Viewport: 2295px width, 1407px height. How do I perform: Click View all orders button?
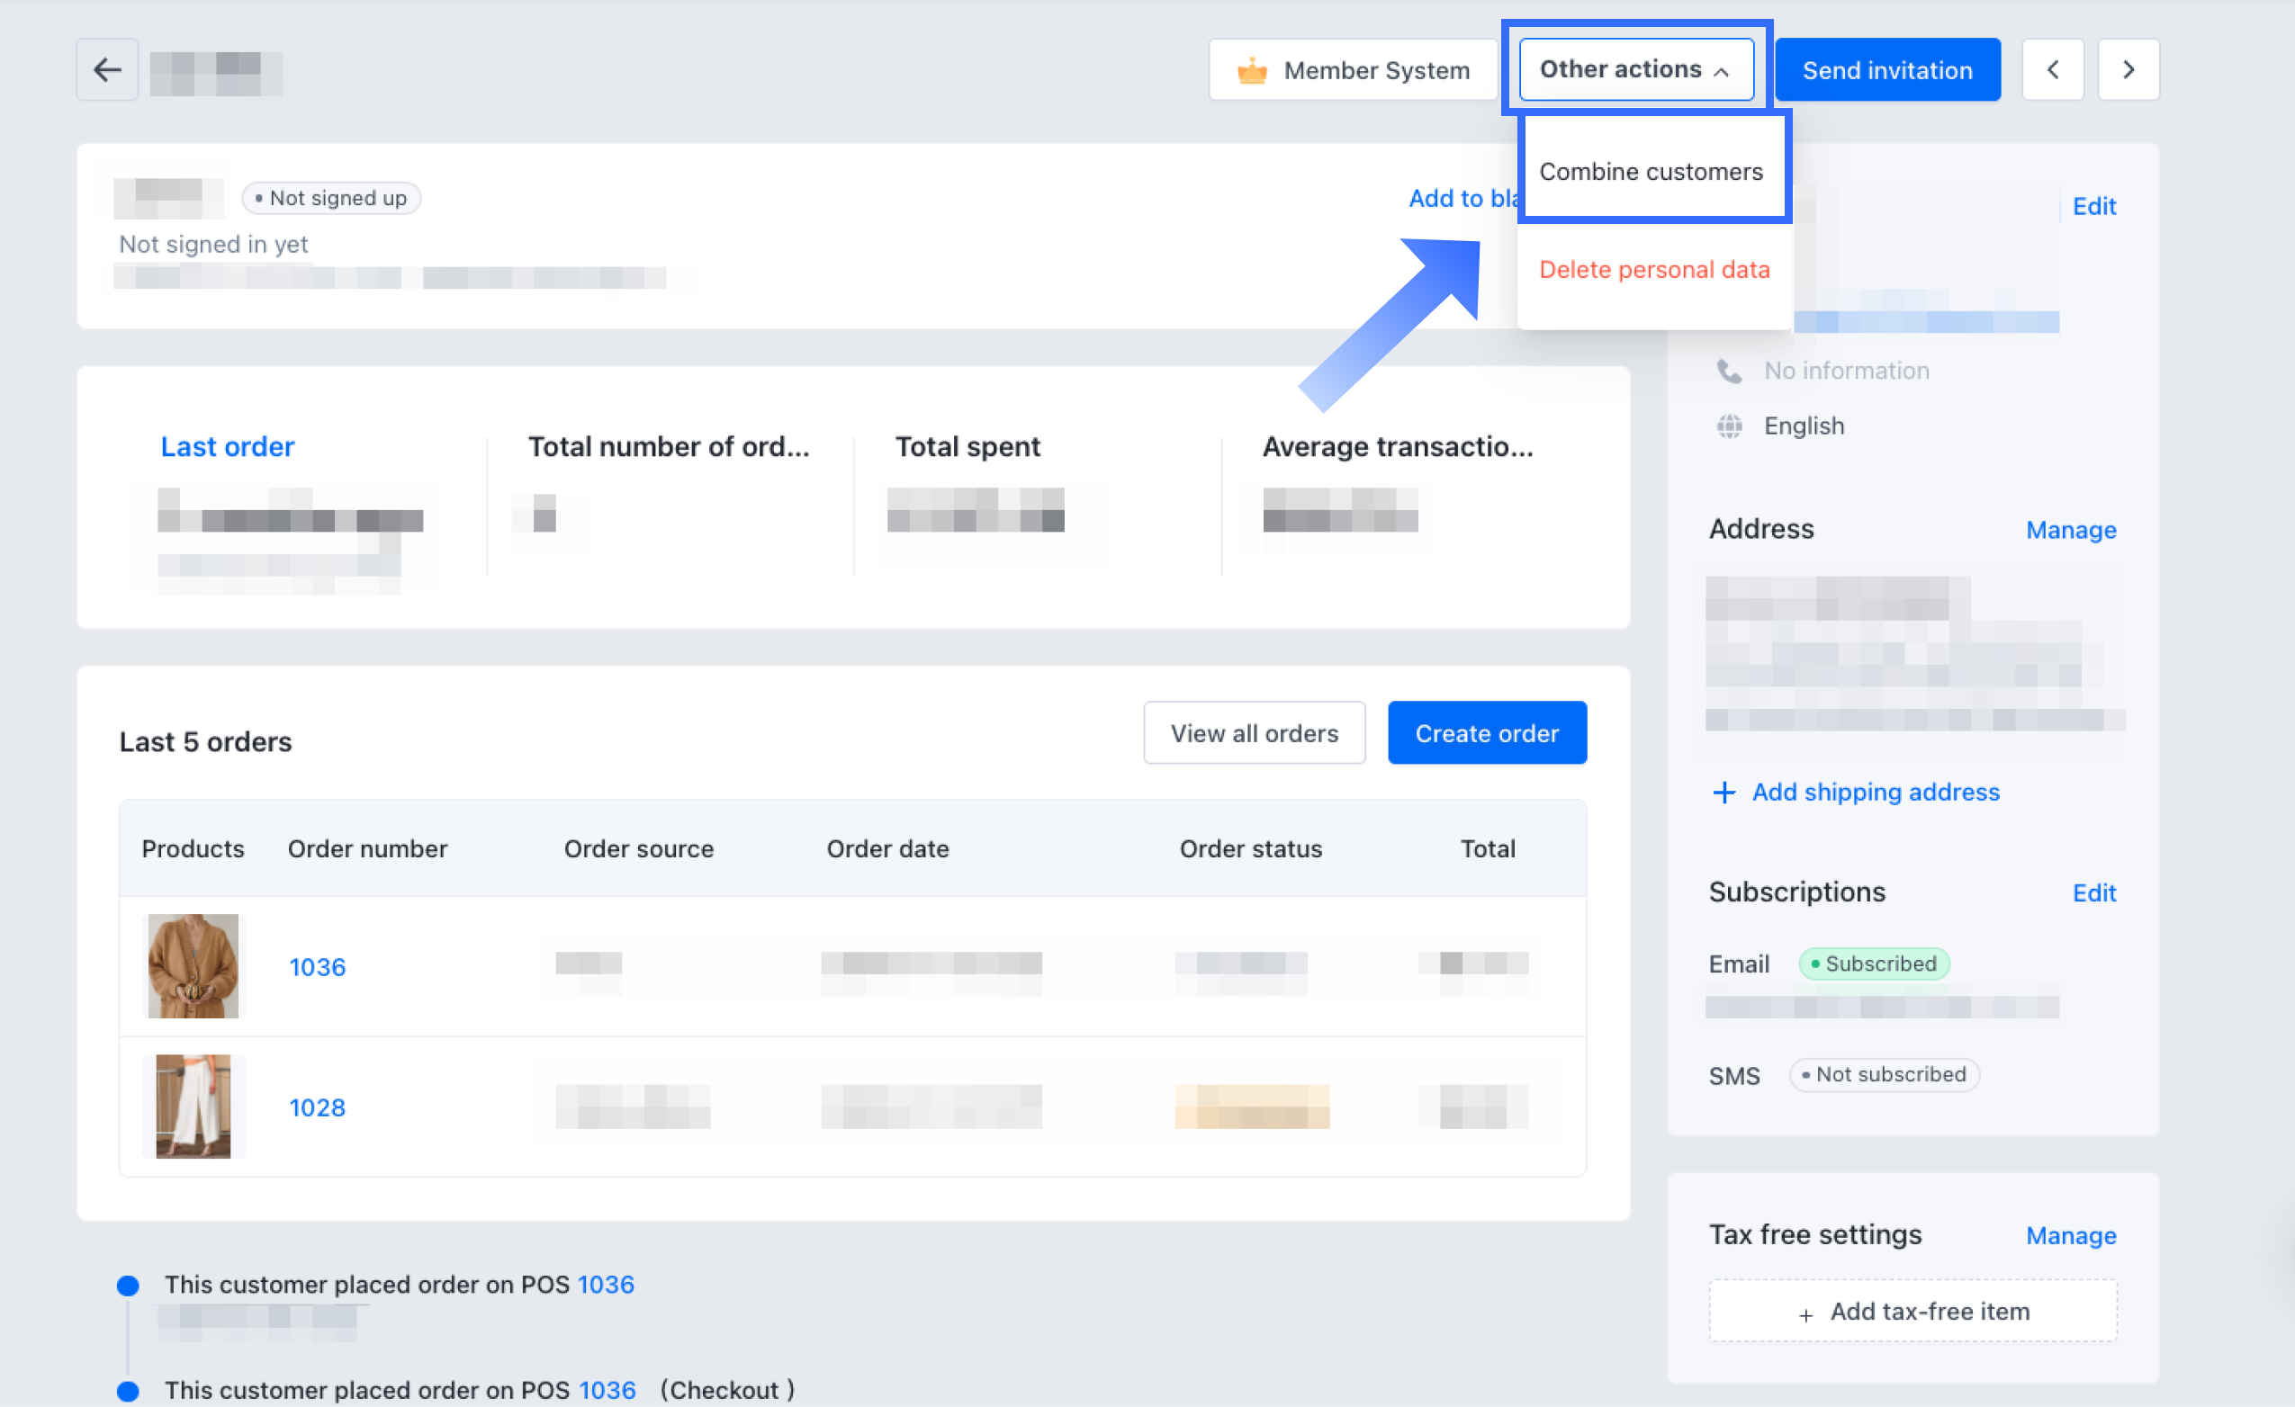[1254, 733]
